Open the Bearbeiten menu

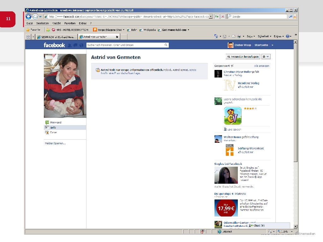click(x=43, y=23)
